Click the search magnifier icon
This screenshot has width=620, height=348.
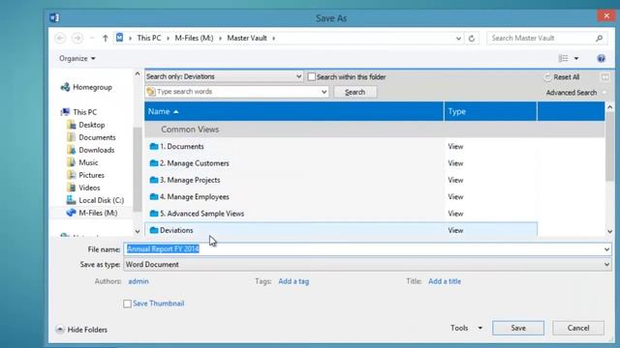[x=599, y=38]
